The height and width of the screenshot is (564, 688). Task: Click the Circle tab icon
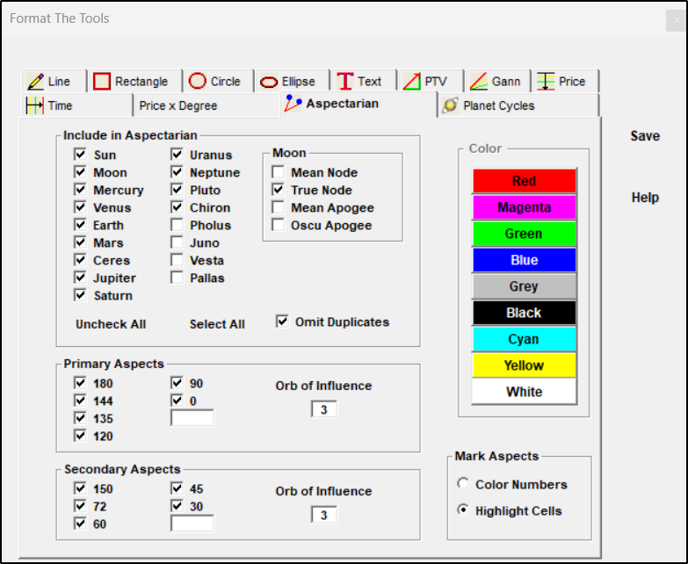click(198, 81)
